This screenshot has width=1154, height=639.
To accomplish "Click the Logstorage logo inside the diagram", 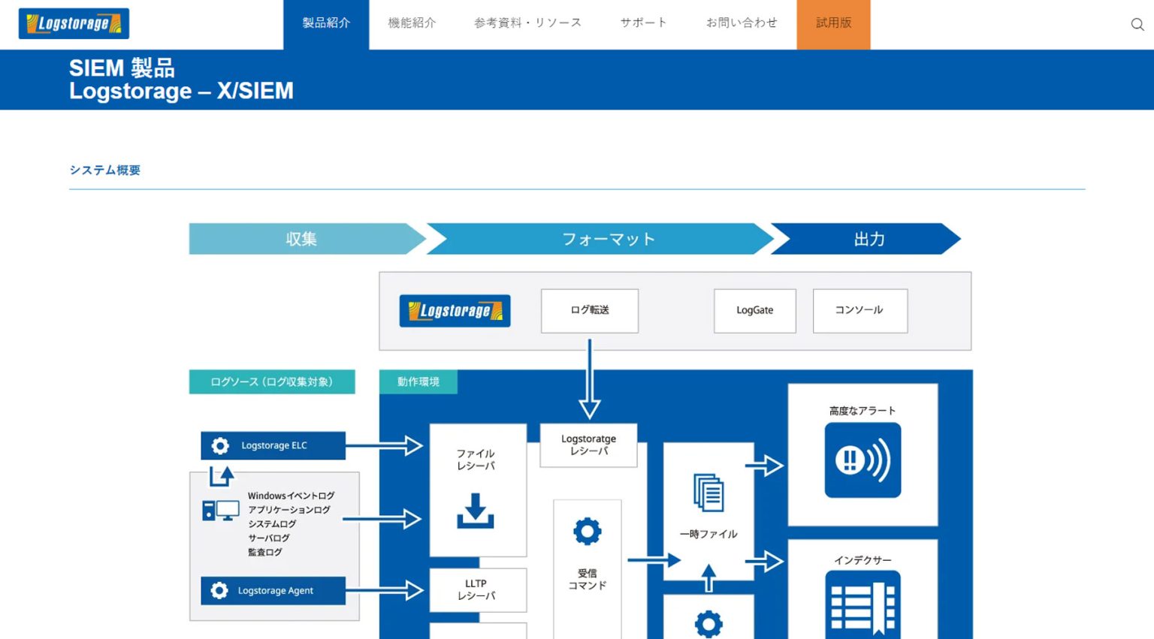I will (x=455, y=311).
